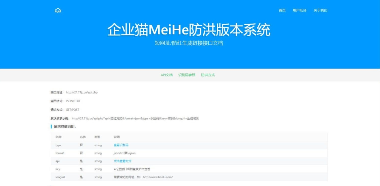Follow the 点击查看方式 link
This screenshot has width=380, height=186.
point(122,161)
